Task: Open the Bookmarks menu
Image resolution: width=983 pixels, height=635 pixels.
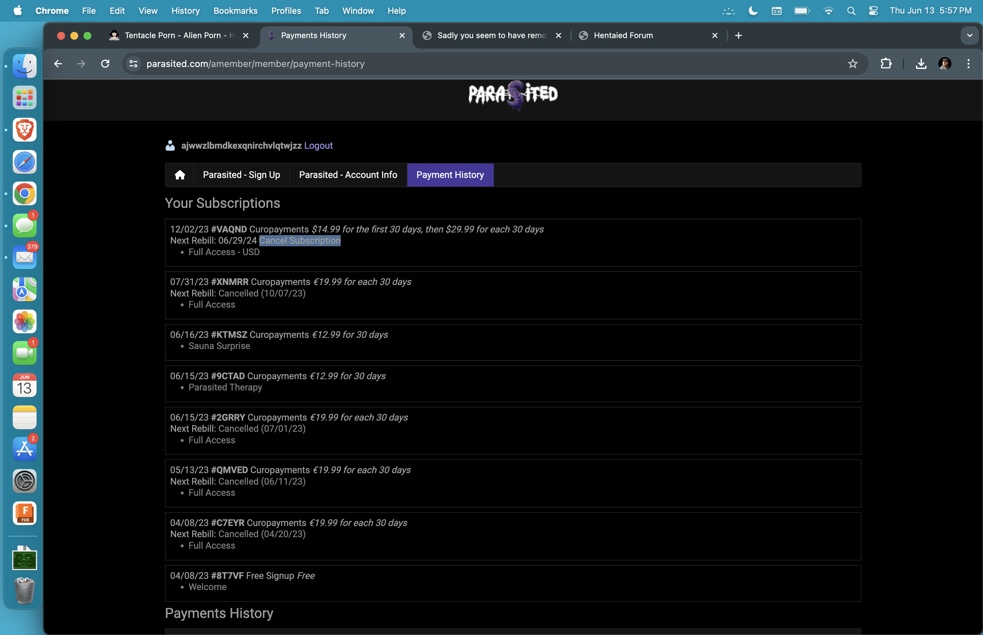Action: click(x=235, y=11)
